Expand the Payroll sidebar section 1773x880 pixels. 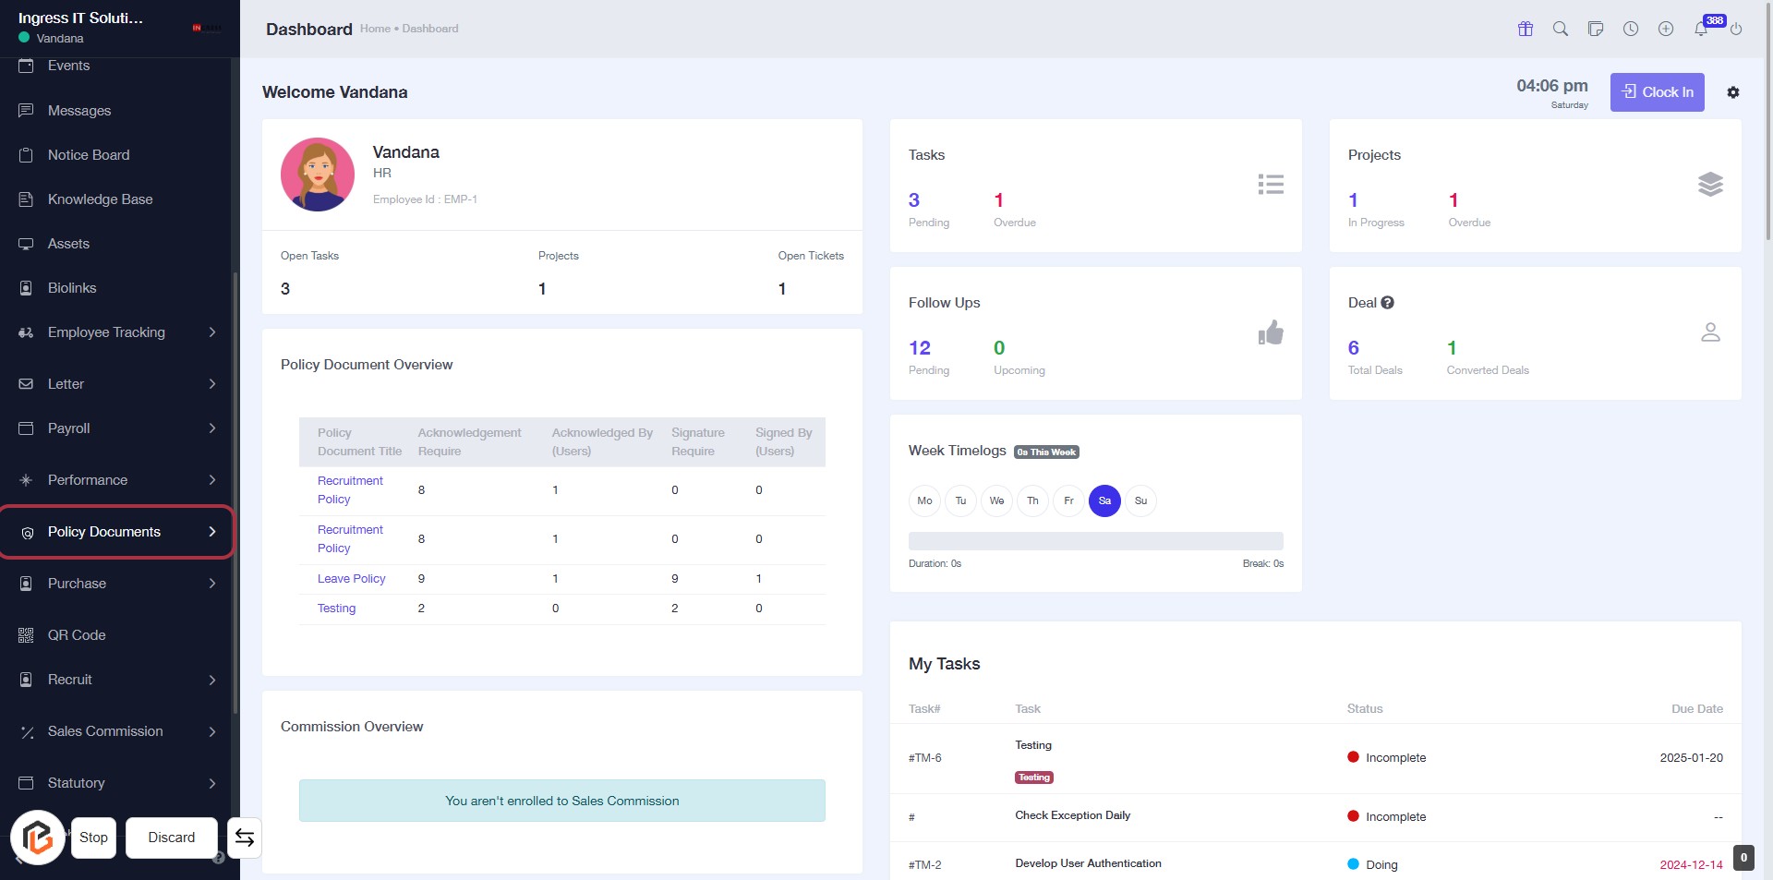pyautogui.click(x=116, y=428)
